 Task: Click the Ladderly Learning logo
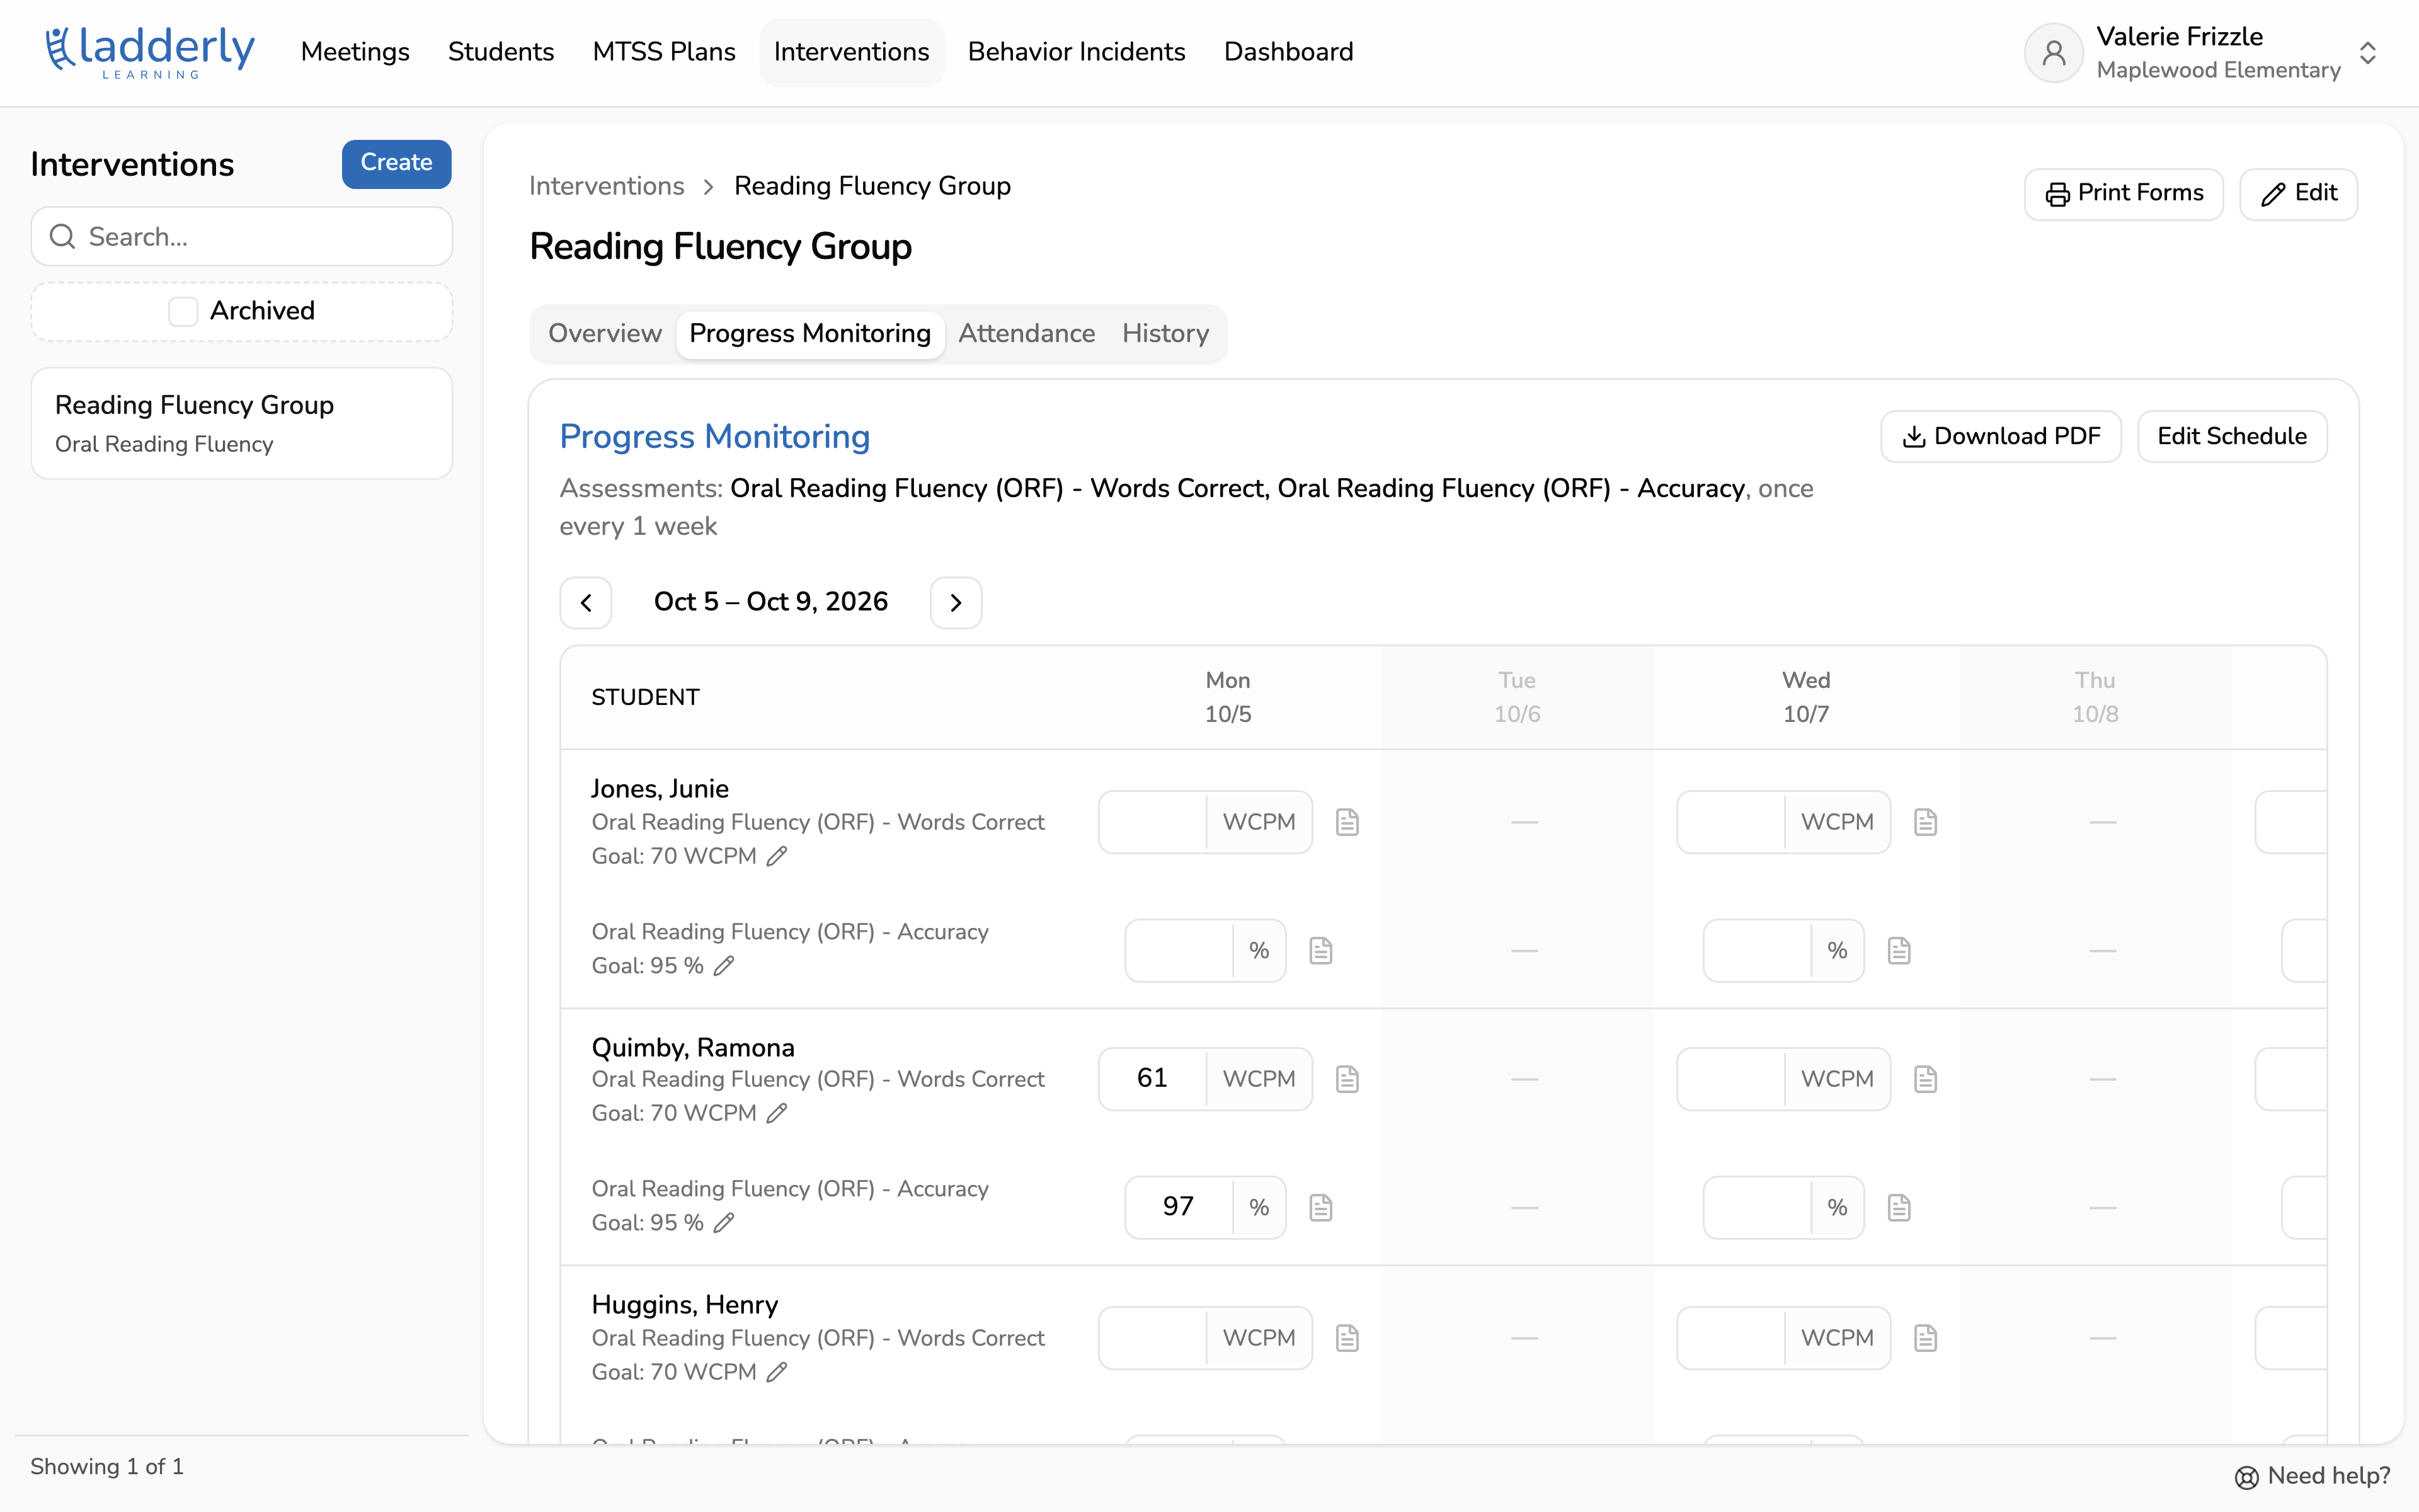(150, 52)
